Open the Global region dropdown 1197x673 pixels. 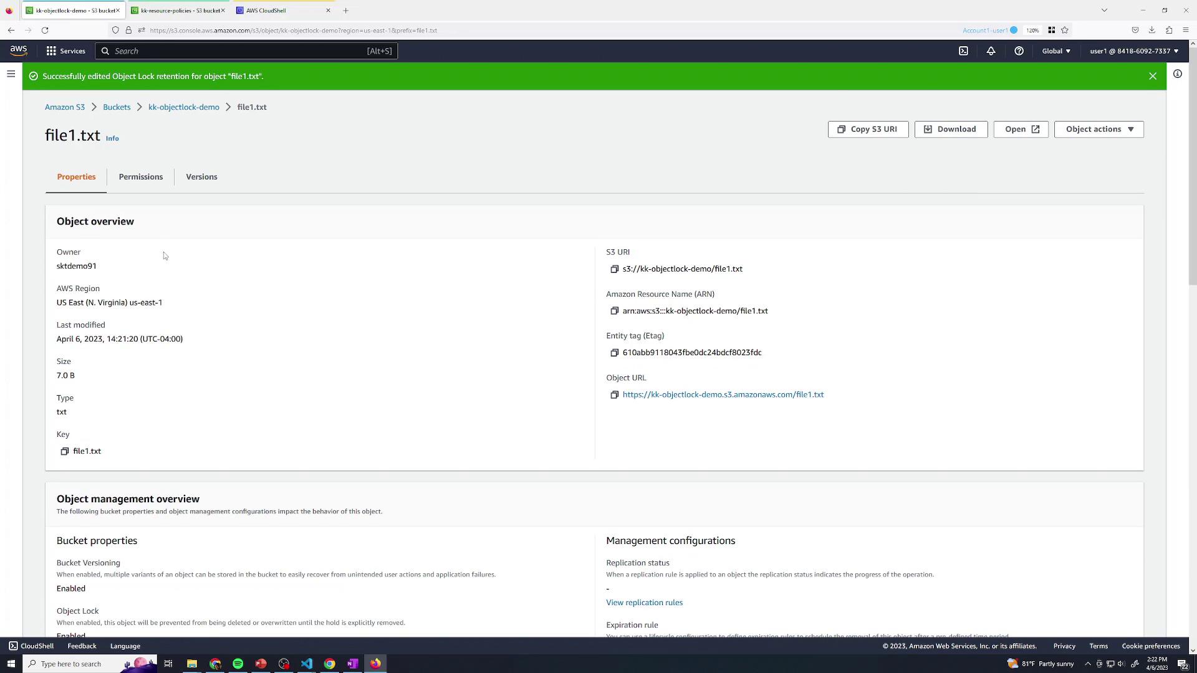click(x=1055, y=51)
